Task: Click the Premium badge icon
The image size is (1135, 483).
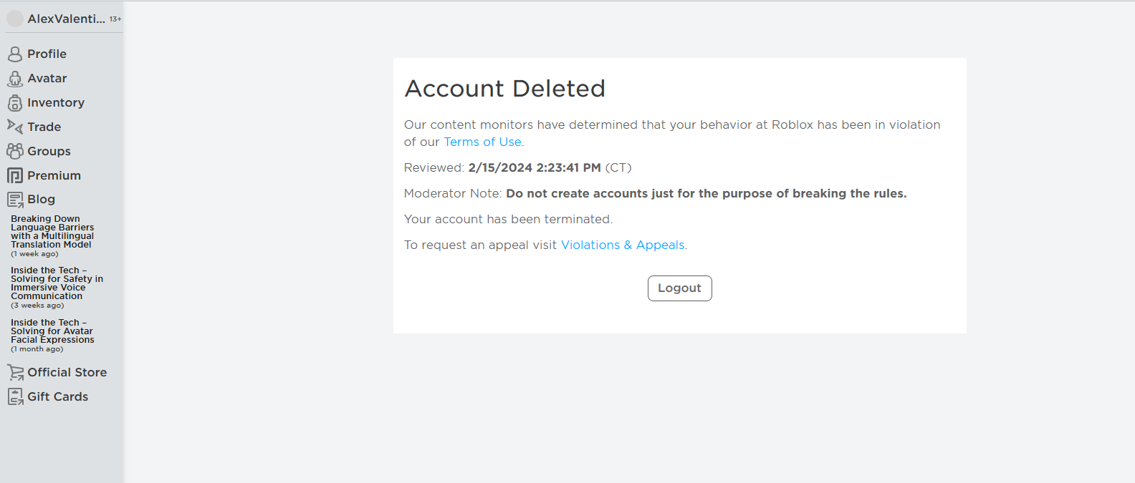Action: click(14, 175)
